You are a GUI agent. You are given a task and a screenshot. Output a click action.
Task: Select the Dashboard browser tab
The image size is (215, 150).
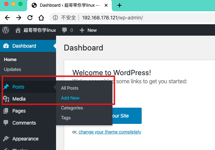click(70, 5)
